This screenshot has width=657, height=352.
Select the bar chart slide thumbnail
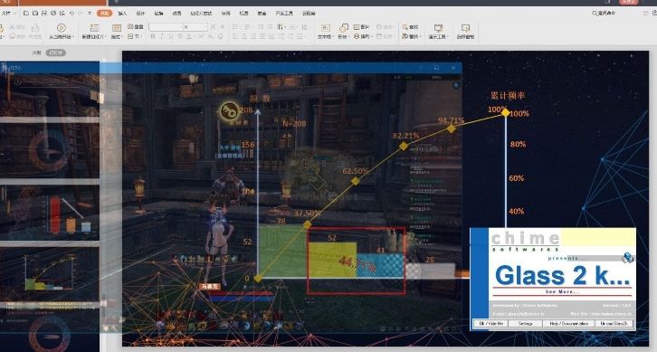50,212
